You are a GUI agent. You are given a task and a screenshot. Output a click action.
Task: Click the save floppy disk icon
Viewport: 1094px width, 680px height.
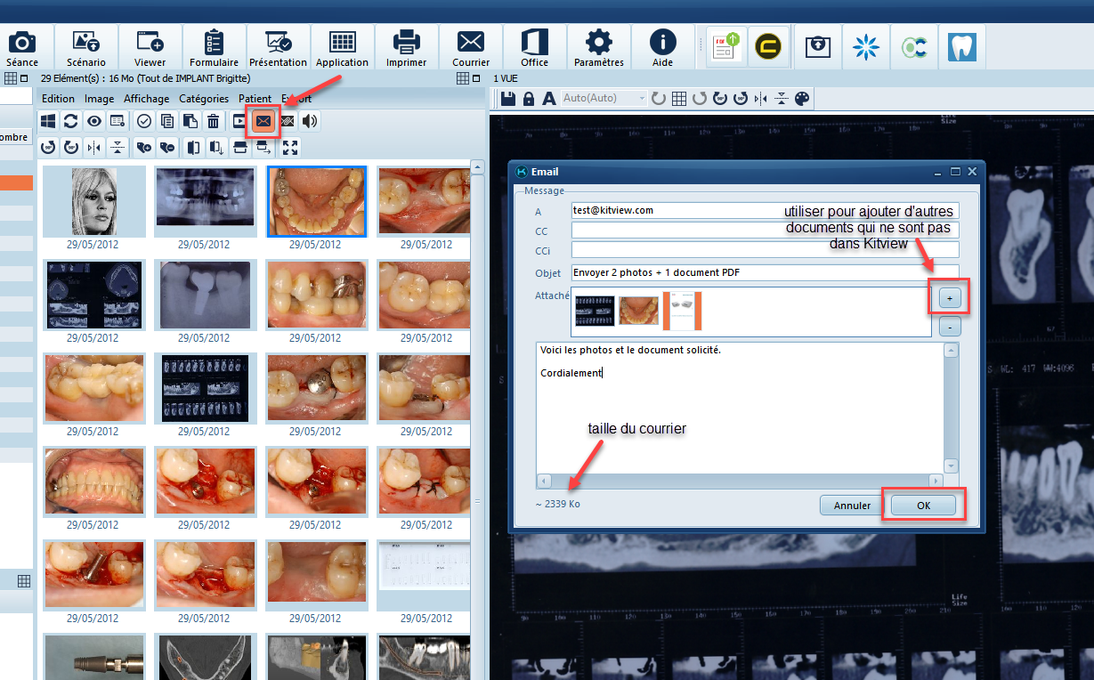click(x=508, y=98)
